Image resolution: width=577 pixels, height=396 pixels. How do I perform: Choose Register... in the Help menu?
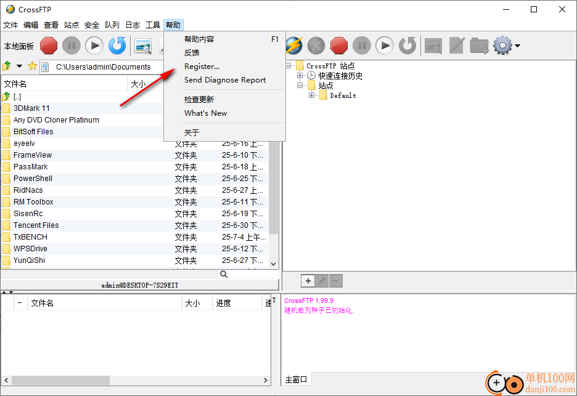click(224, 66)
